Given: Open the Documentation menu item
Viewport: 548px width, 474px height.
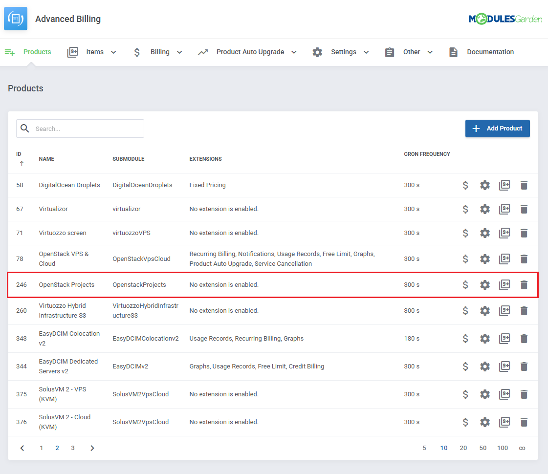Looking at the screenshot, I should [481, 52].
